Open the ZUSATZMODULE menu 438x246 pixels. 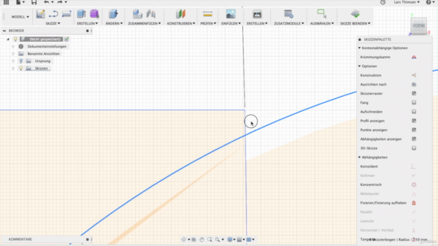(289, 23)
